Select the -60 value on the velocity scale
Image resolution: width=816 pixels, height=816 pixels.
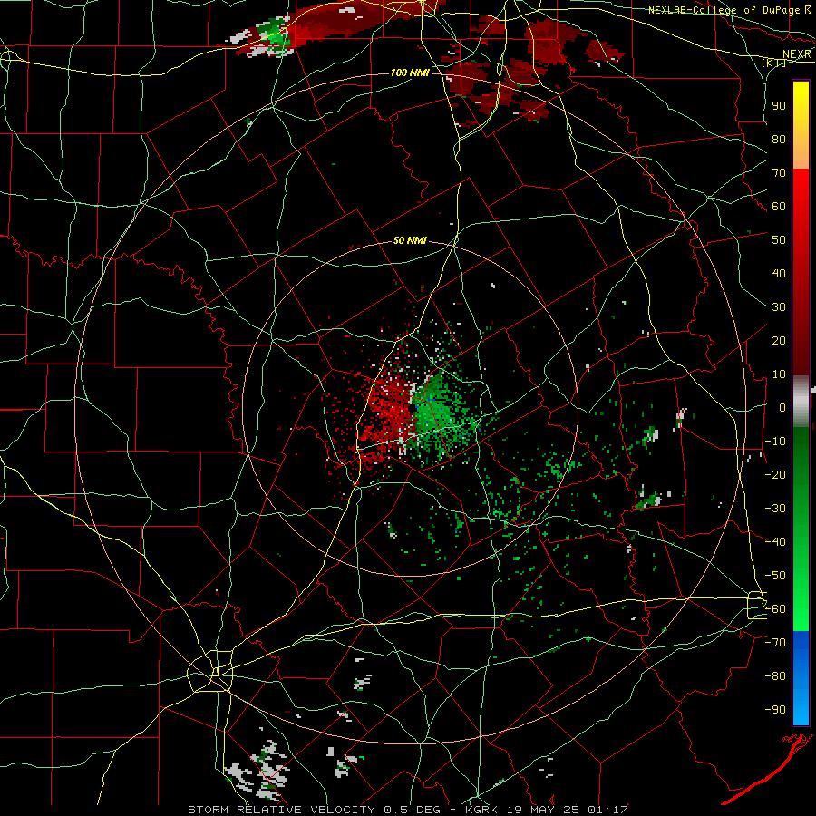coord(775,609)
